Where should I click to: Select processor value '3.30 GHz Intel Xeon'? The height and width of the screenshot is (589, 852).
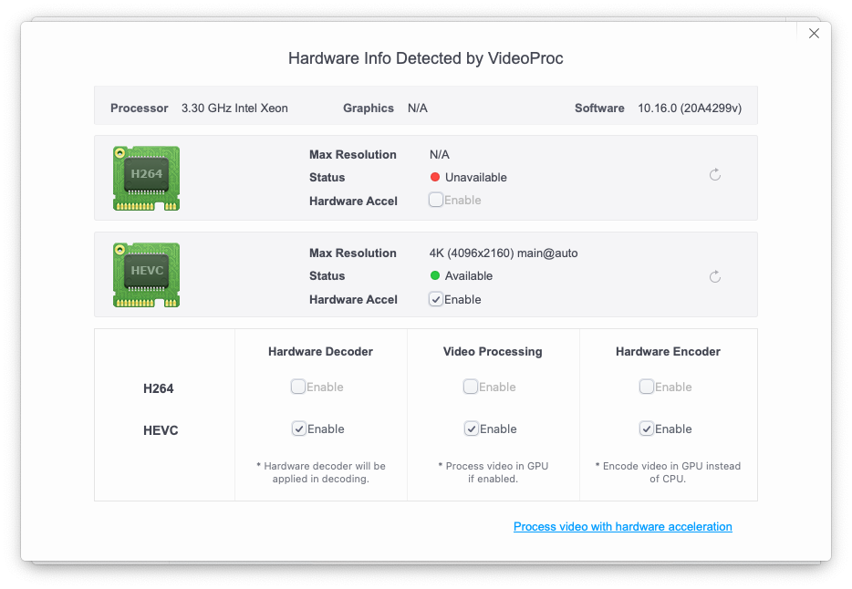[234, 108]
